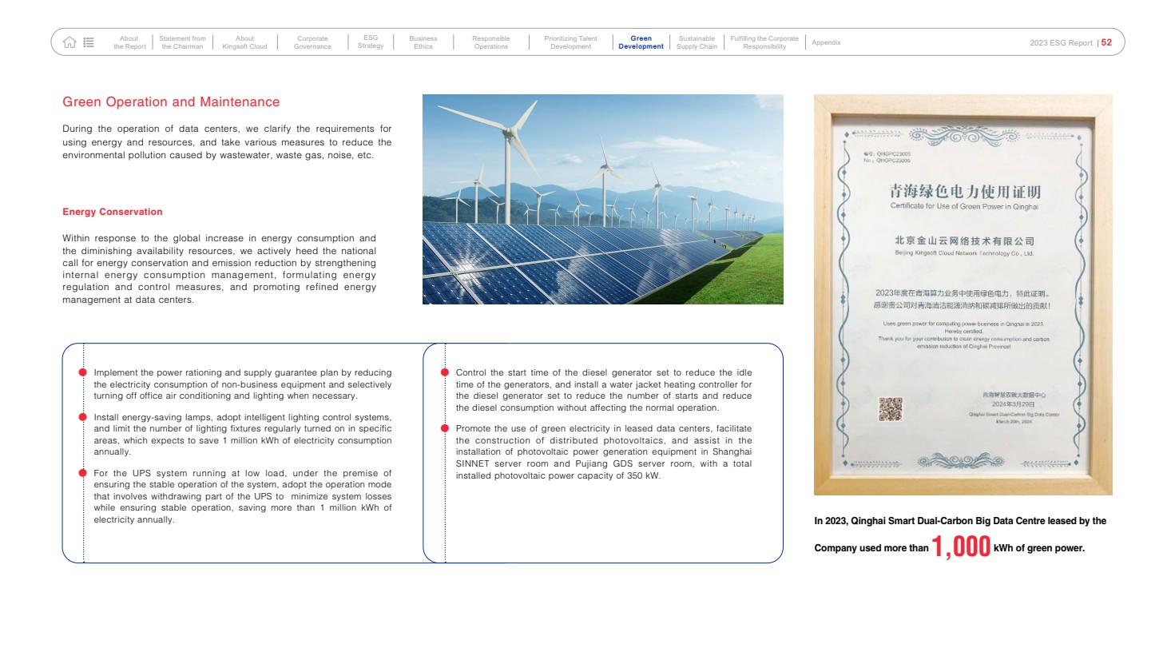The width and height of the screenshot is (1175, 660).
Task: Click the framed Qinghai green power certificate
Action: [x=963, y=295]
